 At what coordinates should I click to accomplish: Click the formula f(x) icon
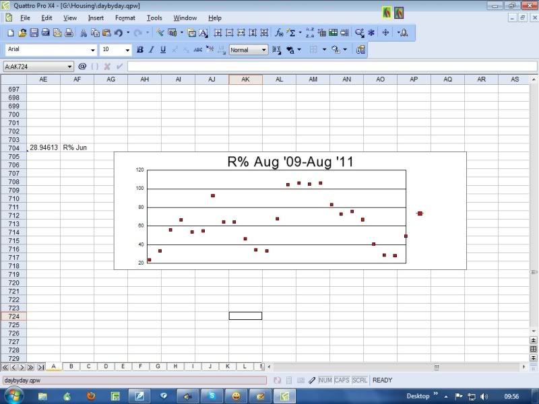click(x=278, y=32)
